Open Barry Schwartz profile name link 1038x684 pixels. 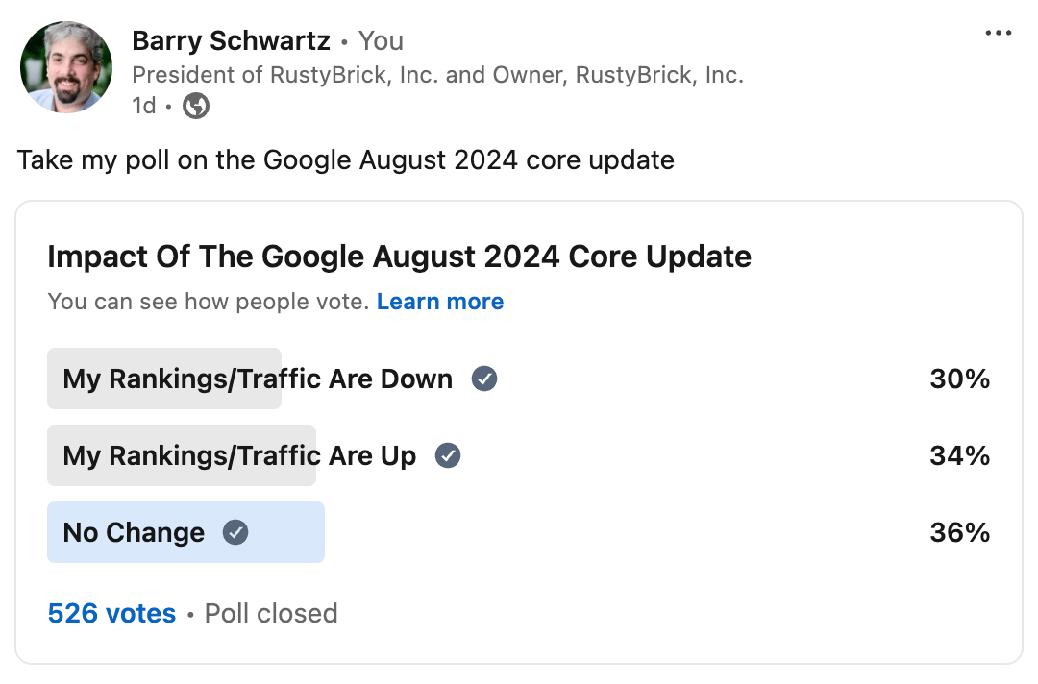coord(231,41)
